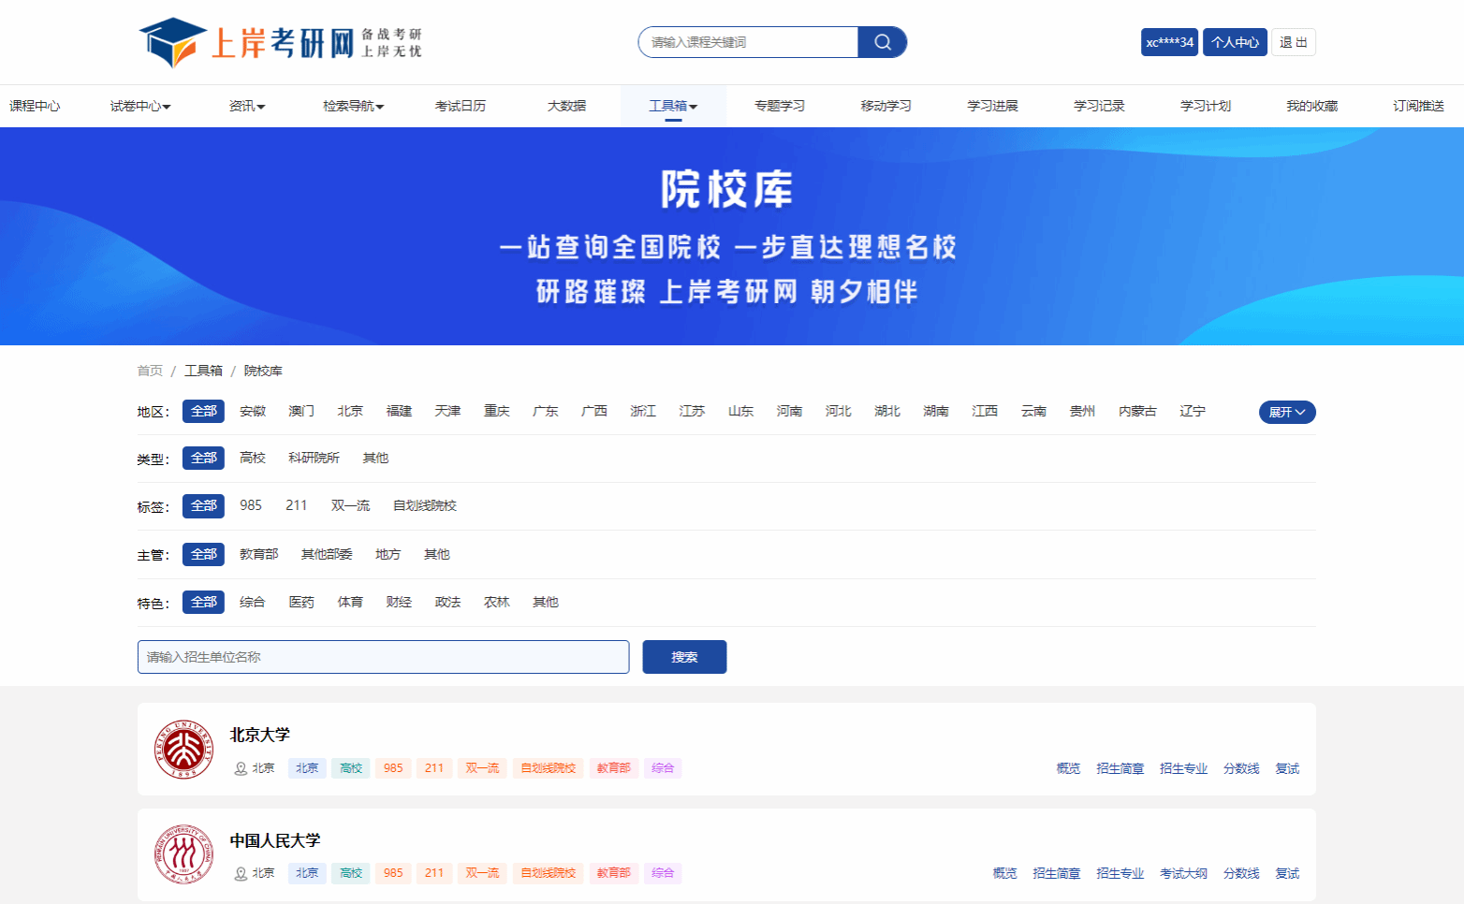The width and height of the screenshot is (1464, 904).
Task: Open 学习计划 in the navigation bar
Action: (1205, 106)
